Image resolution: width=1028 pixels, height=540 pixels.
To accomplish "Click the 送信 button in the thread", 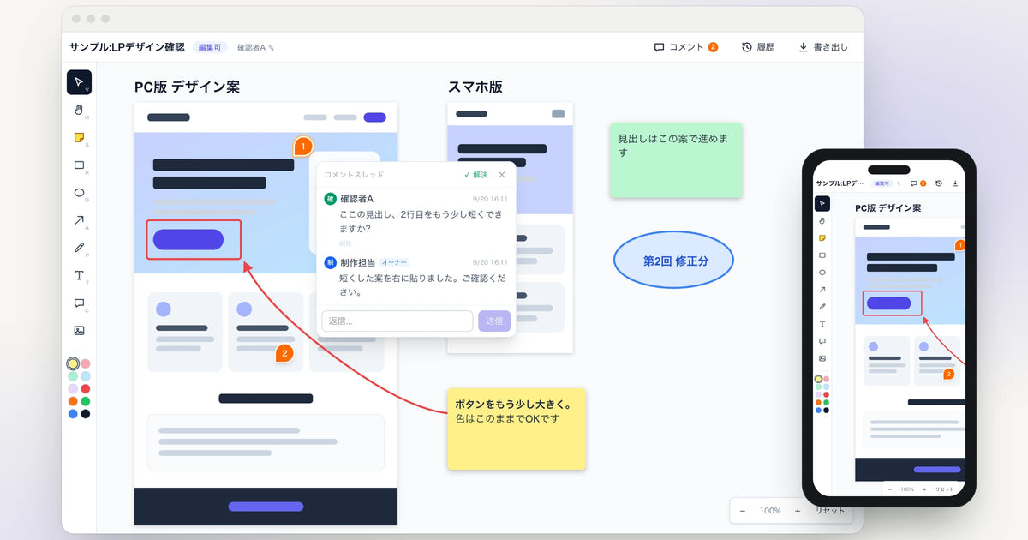I will coord(494,321).
